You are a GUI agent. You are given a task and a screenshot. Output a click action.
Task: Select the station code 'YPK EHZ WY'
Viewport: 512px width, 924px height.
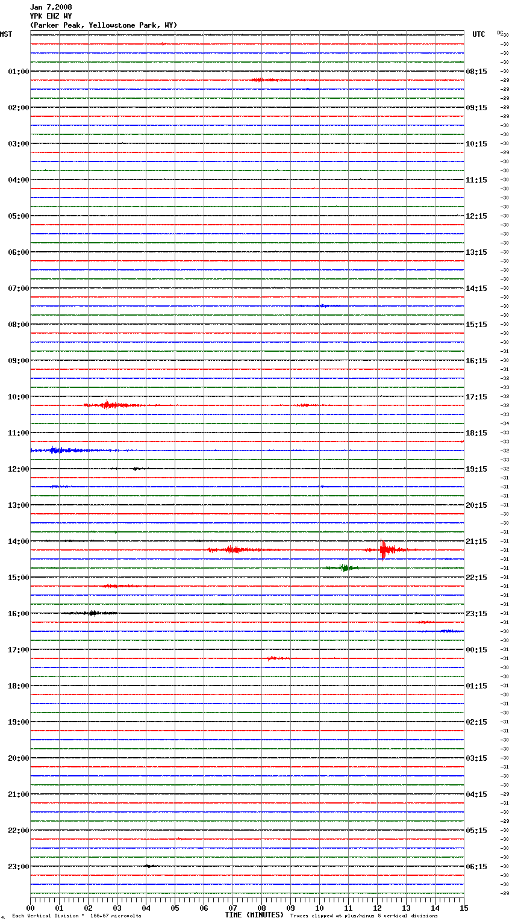(51, 16)
